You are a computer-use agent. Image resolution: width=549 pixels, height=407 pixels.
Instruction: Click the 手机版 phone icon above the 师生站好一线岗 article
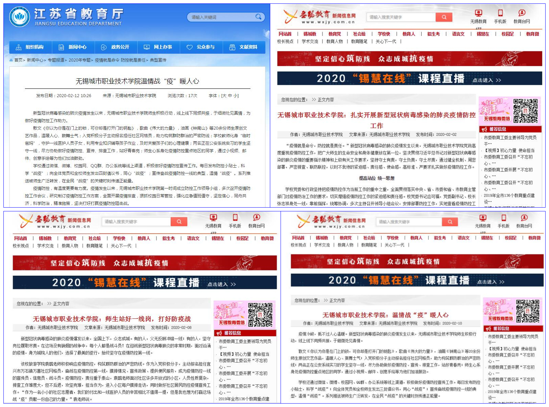[x=235, y=218]
